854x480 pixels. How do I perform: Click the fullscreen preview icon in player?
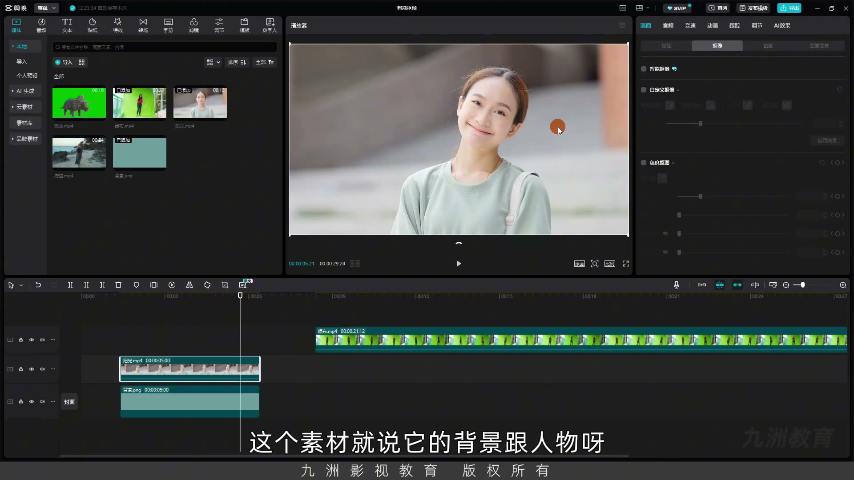pyautogui.click(x=626, y=264)
